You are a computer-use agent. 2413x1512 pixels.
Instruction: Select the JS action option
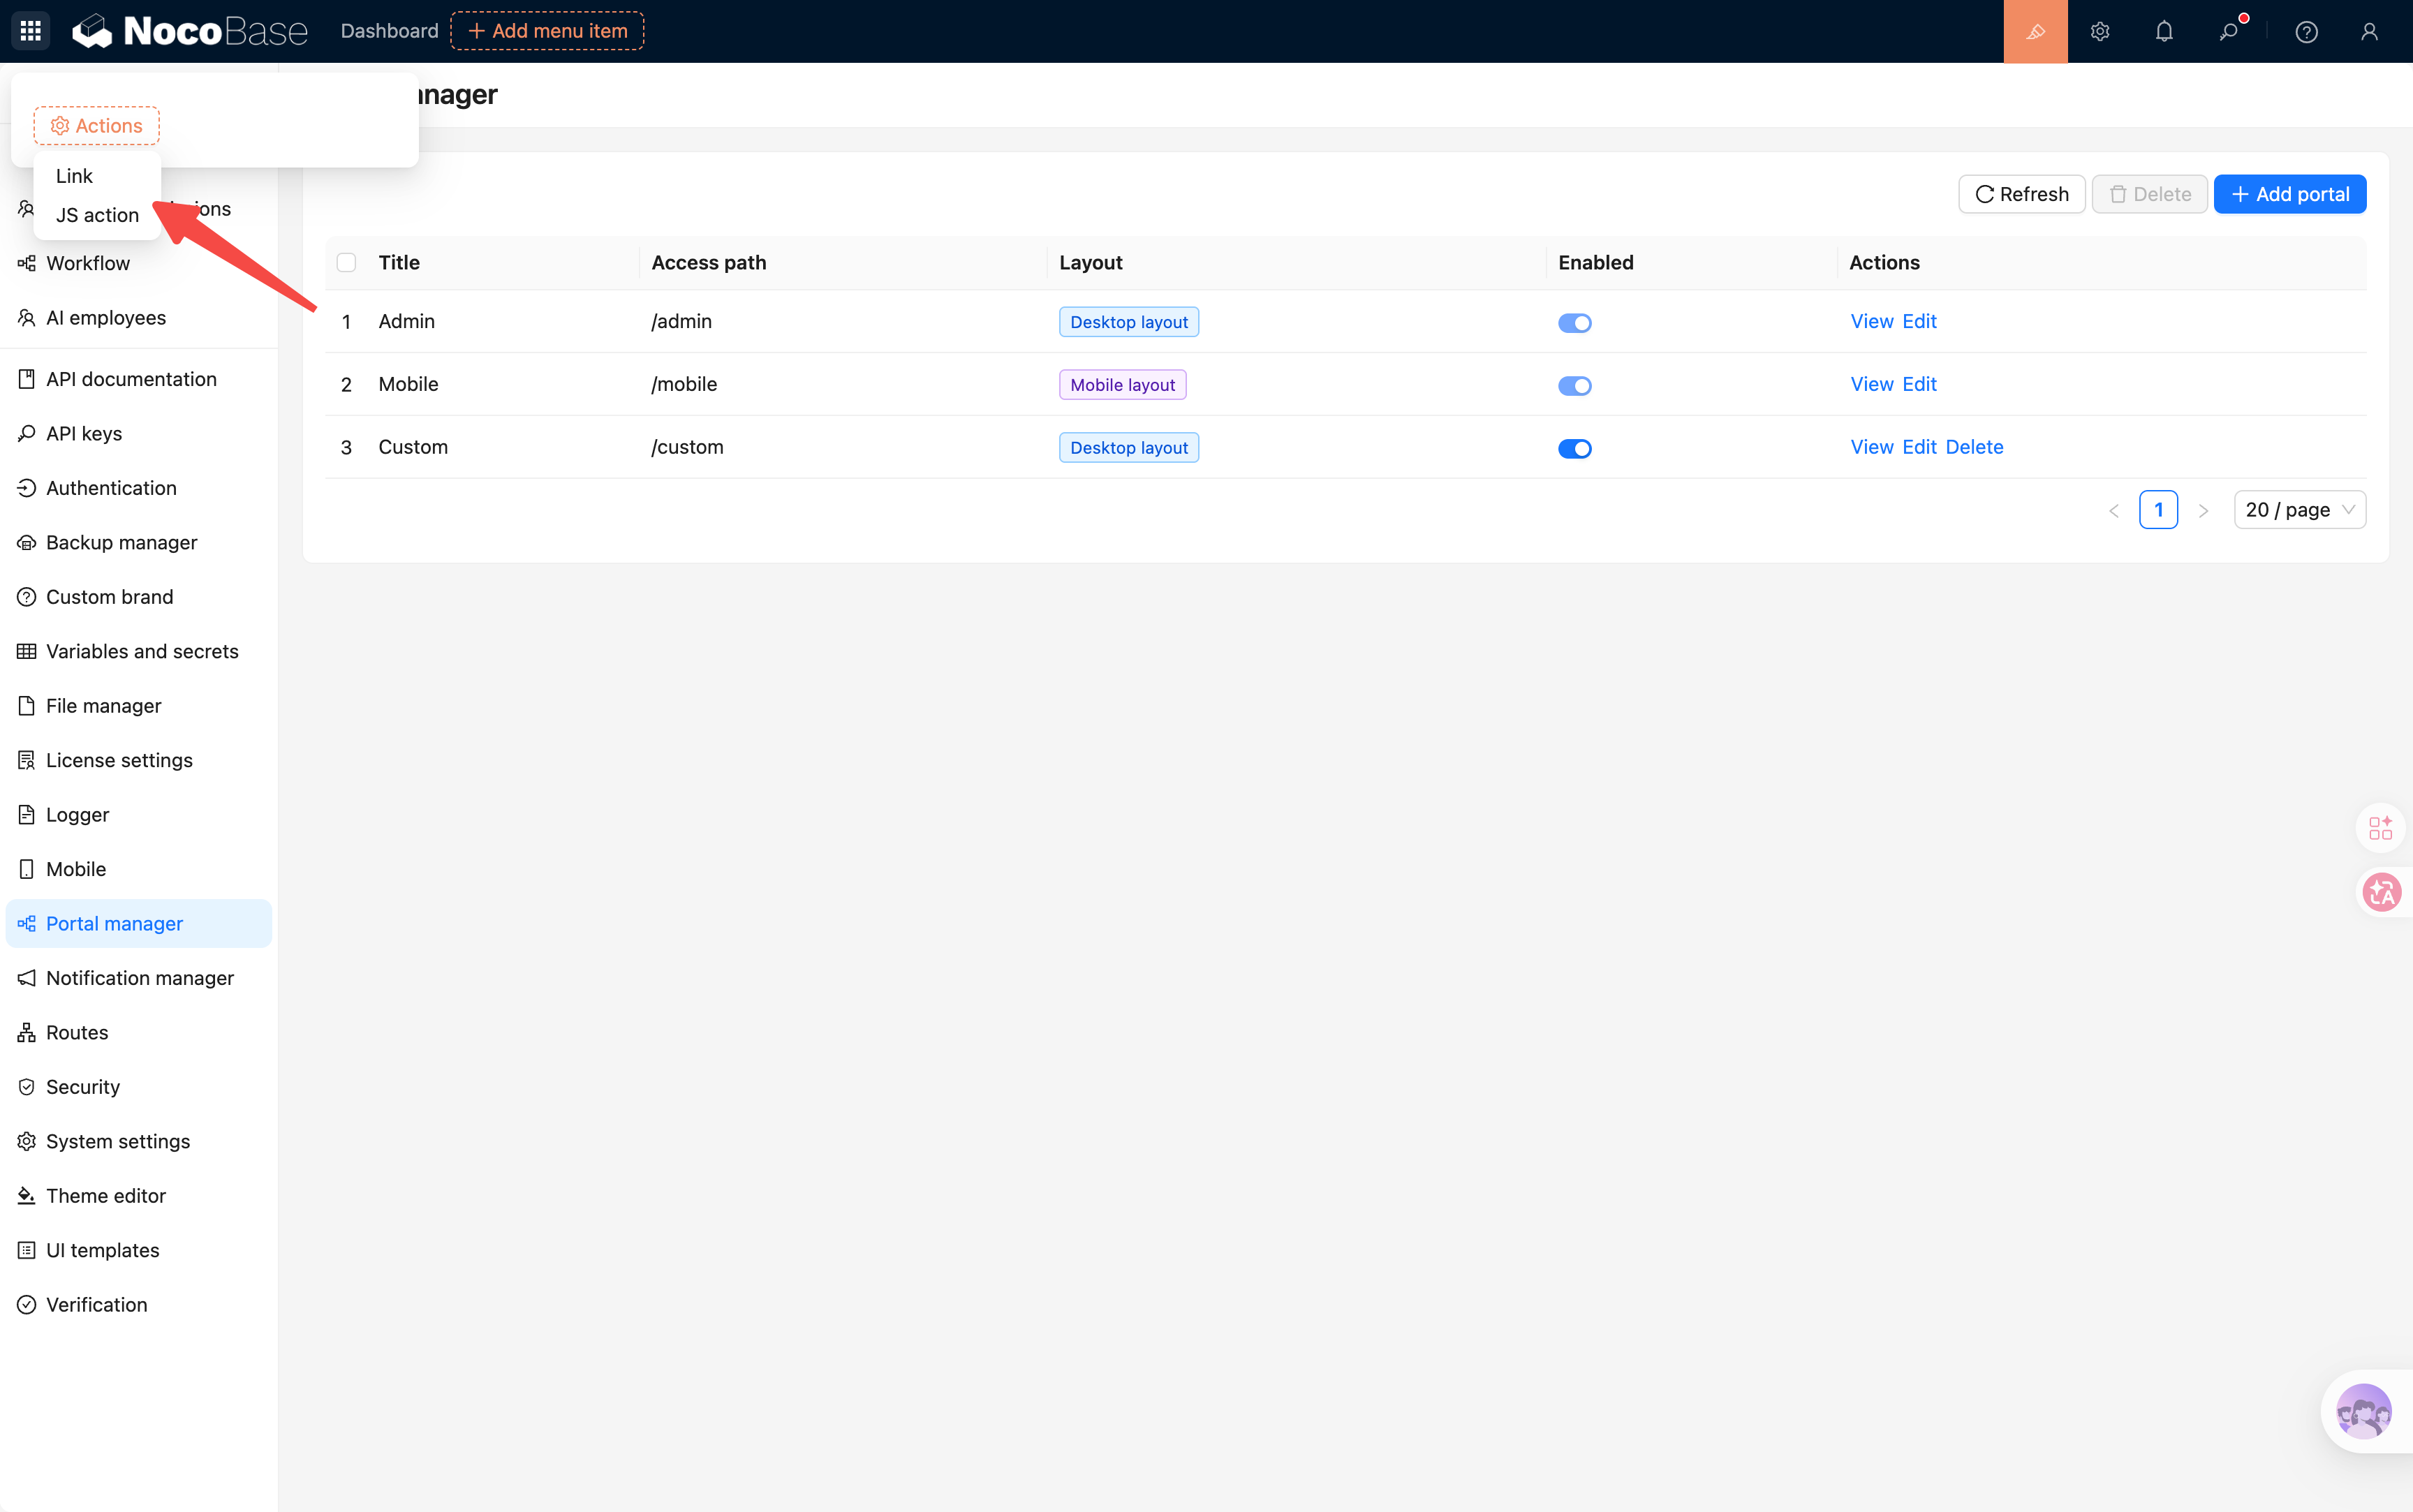point(97,215)
